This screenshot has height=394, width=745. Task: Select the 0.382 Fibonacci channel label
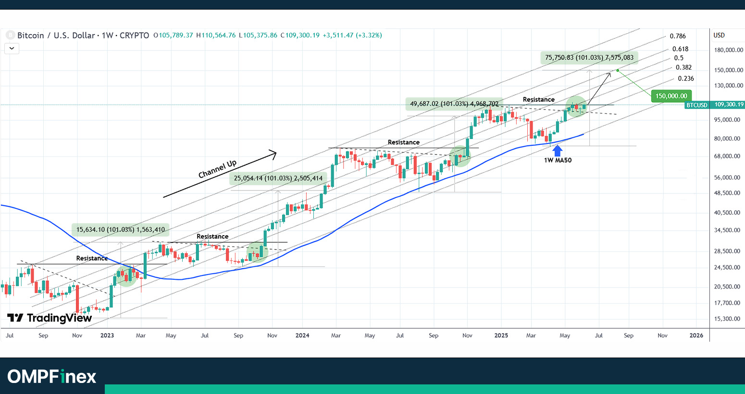pos(683,68)
